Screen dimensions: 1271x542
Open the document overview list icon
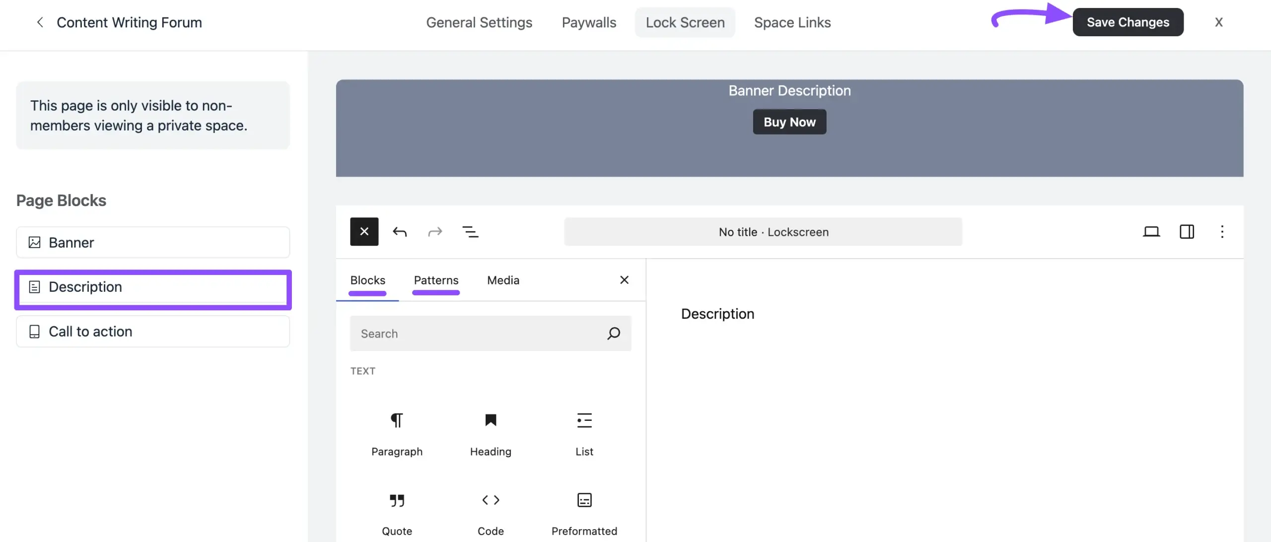(470, 231)
